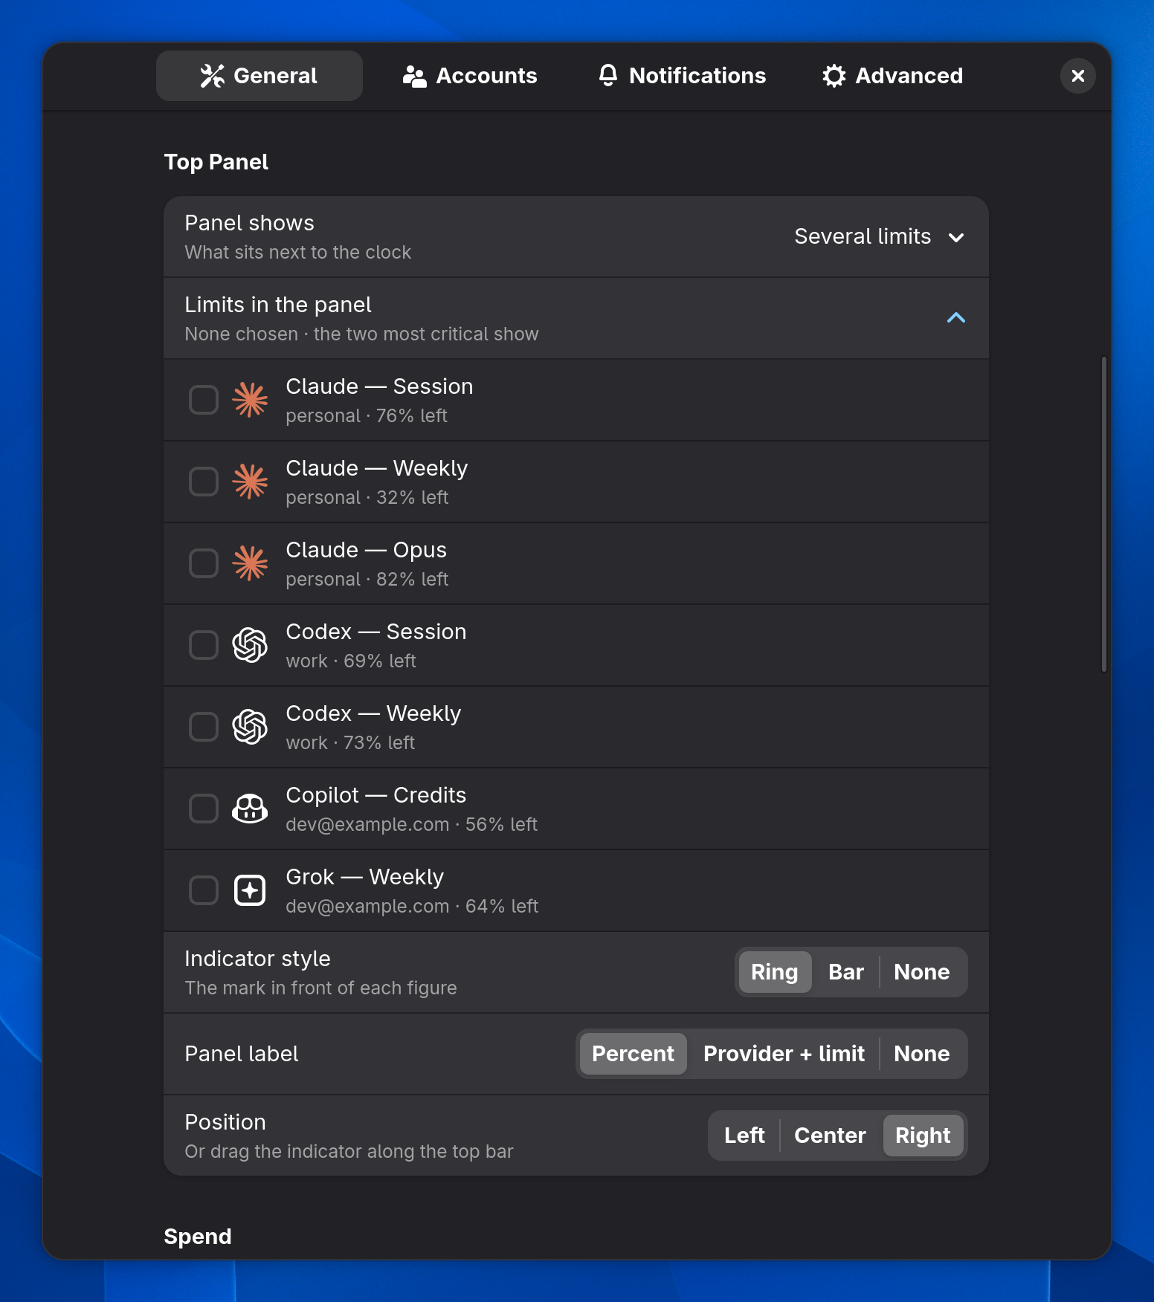Set Panel label to Provider + limit
The width and height of the screenshot is (1154, 1302).
click(784, 1054)
